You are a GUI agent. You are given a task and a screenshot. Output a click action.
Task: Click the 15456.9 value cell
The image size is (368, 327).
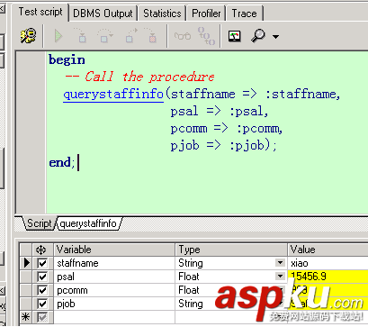328,277
